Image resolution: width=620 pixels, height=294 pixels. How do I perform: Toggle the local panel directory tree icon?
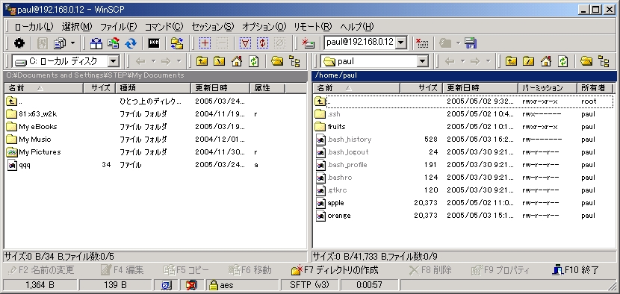(x=294, y=61)
